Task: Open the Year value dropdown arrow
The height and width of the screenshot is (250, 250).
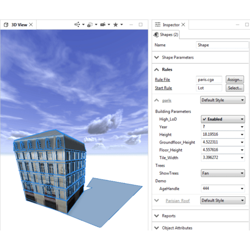Action: (x=242, y=127)
